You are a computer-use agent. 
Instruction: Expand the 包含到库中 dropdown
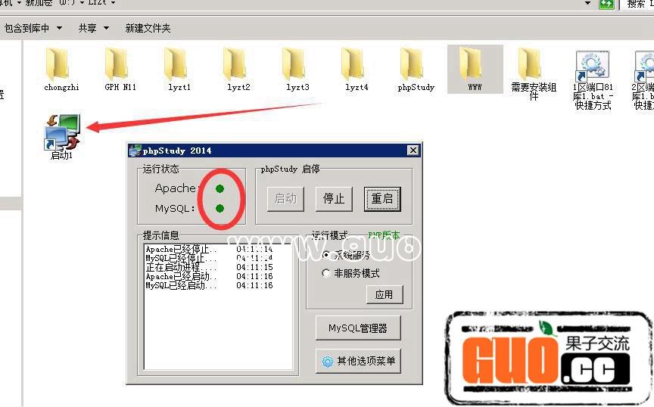click(33, 28)
